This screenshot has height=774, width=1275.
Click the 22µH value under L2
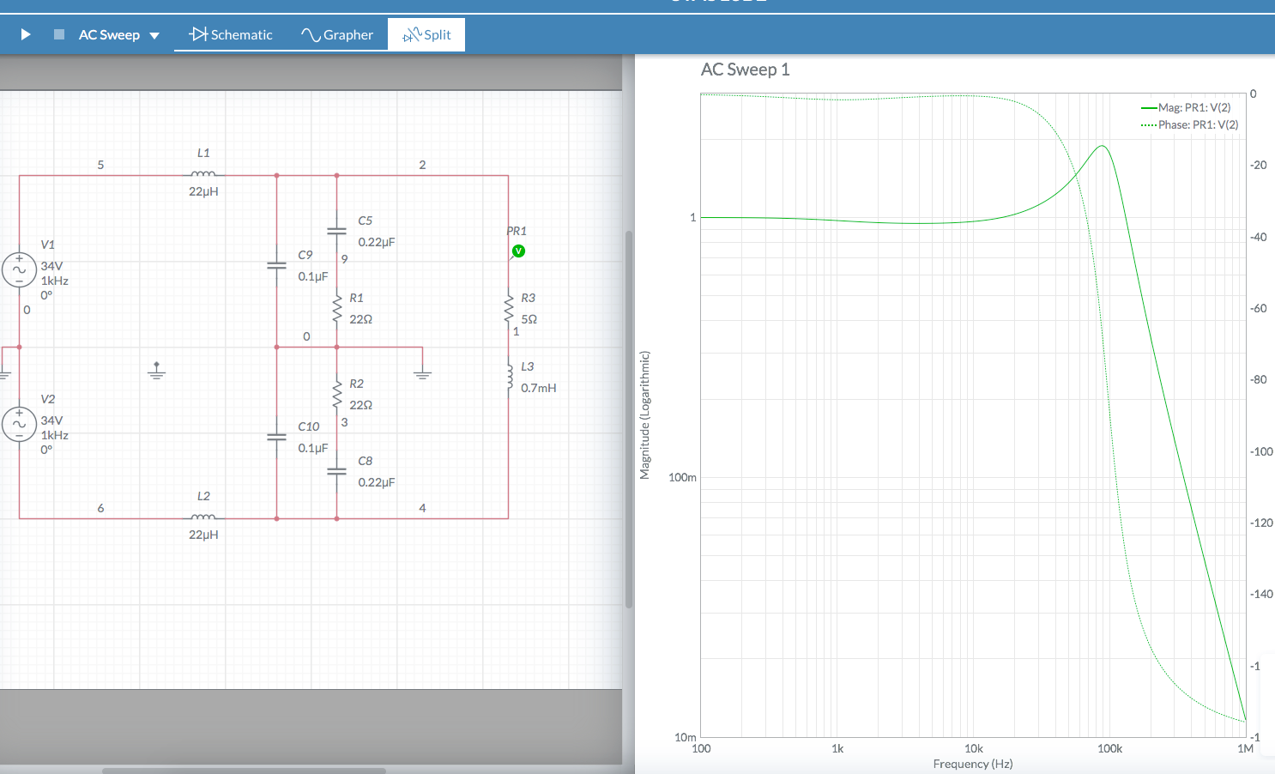pos(203,535)
